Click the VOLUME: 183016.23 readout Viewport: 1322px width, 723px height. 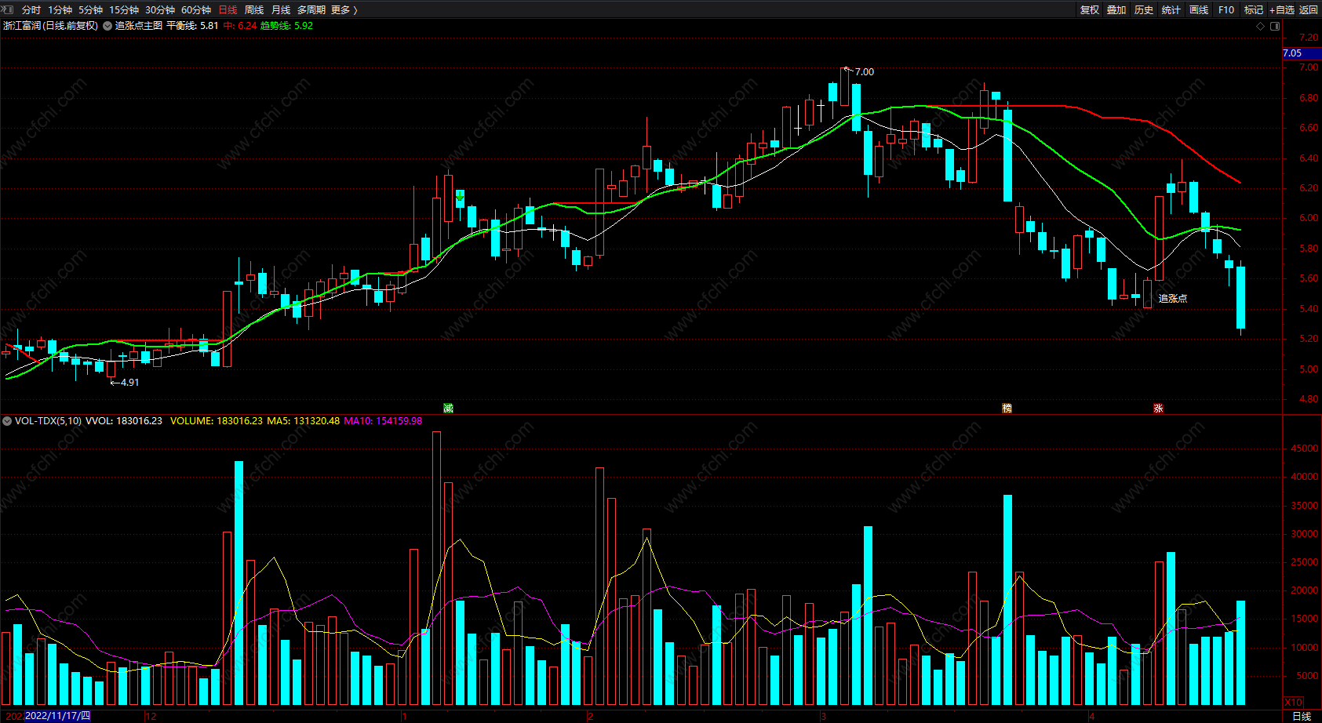(x=217, y=421)
